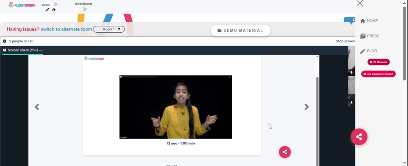Viewport: 408px width, 166px height.
Task: Open call settings gear icon
Action: coord(4,41)
